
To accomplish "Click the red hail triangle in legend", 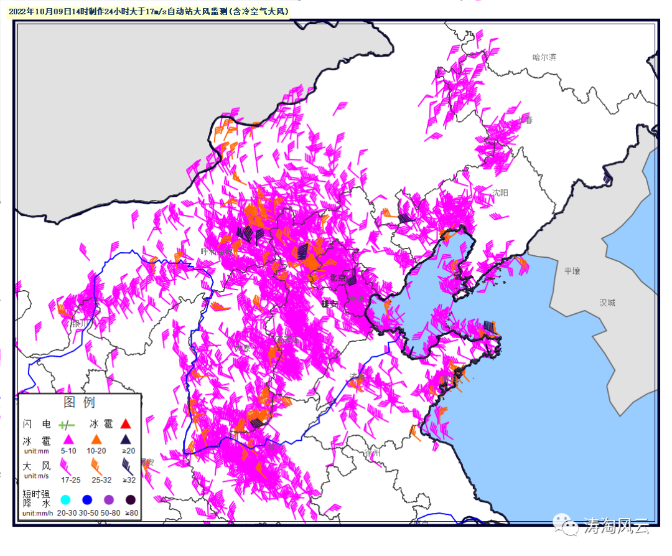I will pyautogui.click(x=126, y=424).
